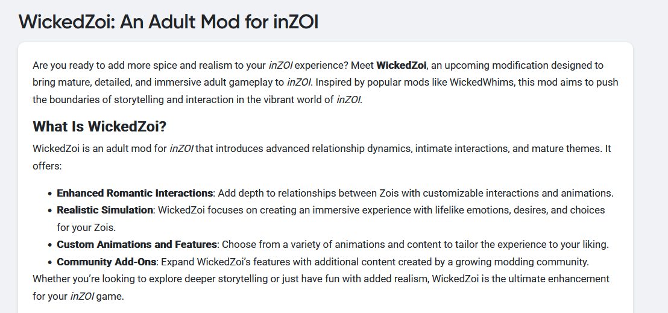Click the bullet before 'Custom Animations and Features'

click(x=50, y=245)
